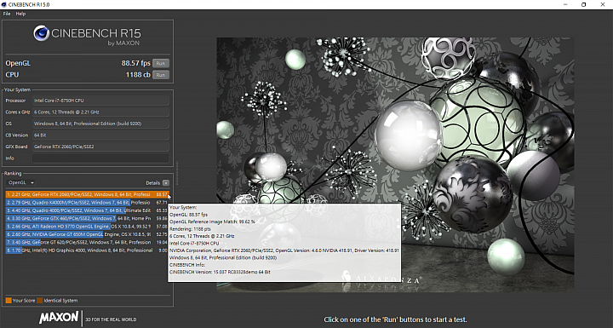Click the brown Identical System legend swatch
The height and width of the screenshot is (328, 613).
click(39, 301)
